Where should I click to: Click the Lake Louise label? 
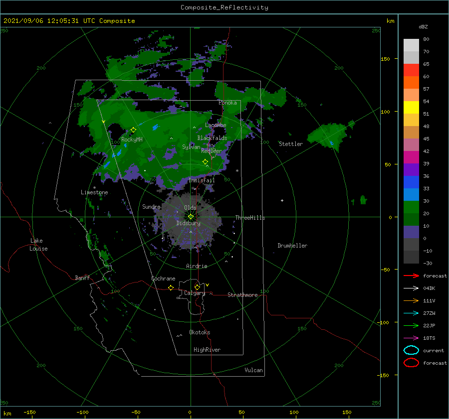(x=38, y=245)
